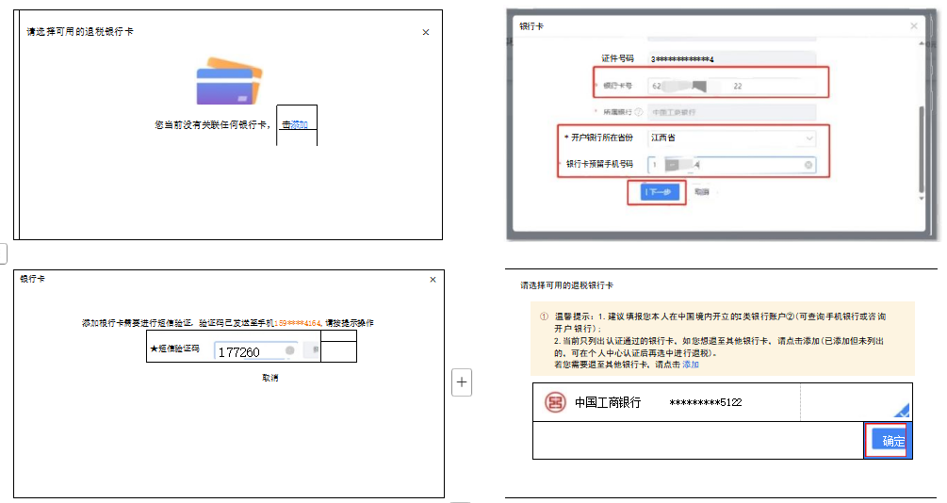Click 取消 under the SMS code field

pyautogui.click(x=270, y=378)
